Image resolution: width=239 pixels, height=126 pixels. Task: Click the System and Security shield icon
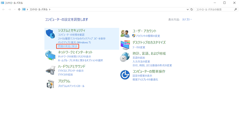click(x=50, y=35)
